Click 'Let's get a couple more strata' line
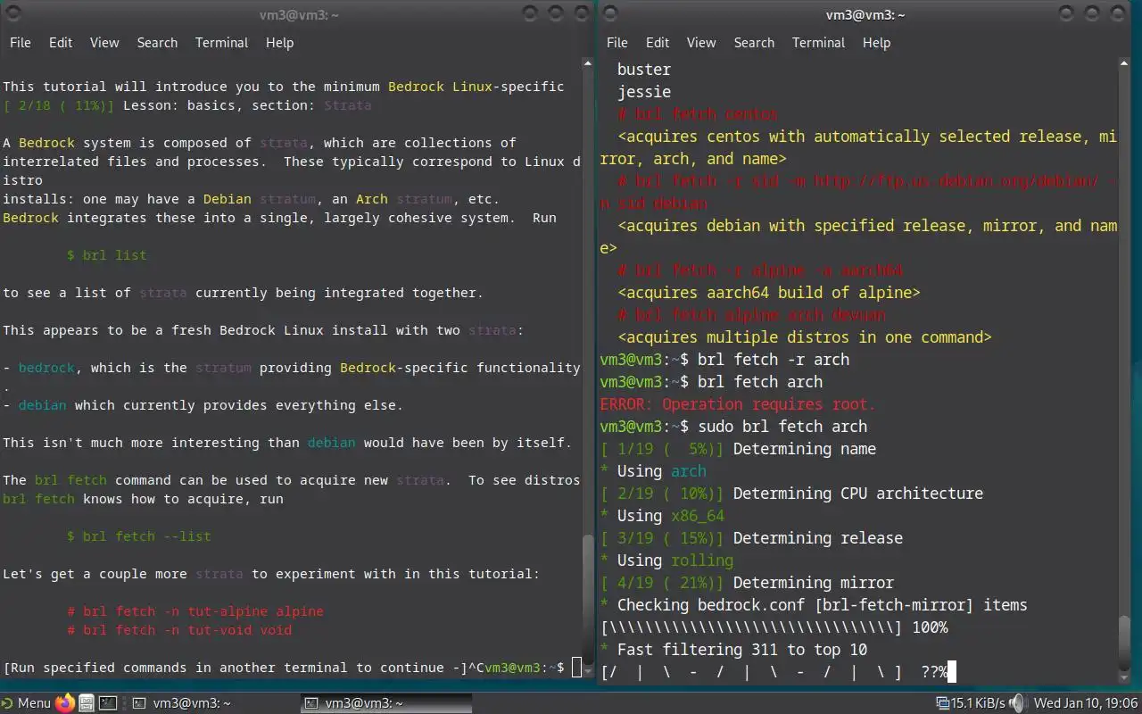This screenshot has height=714, width=1142. [x=271, y=574]
